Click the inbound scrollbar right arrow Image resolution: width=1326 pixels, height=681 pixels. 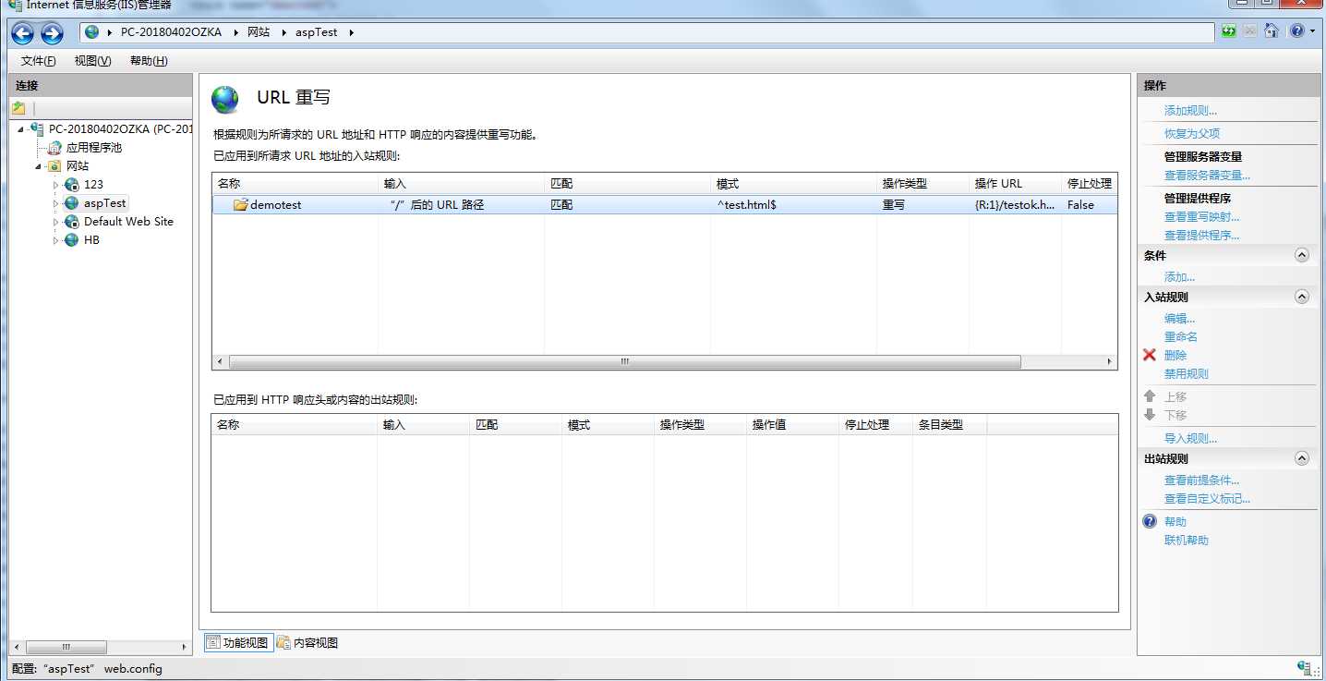pyautogui.click(x=1110, y=362)
